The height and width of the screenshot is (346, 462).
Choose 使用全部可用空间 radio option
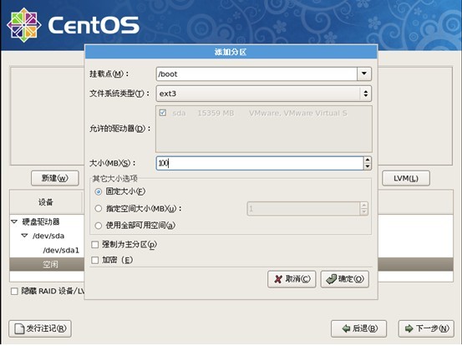(x=99, y=226)
